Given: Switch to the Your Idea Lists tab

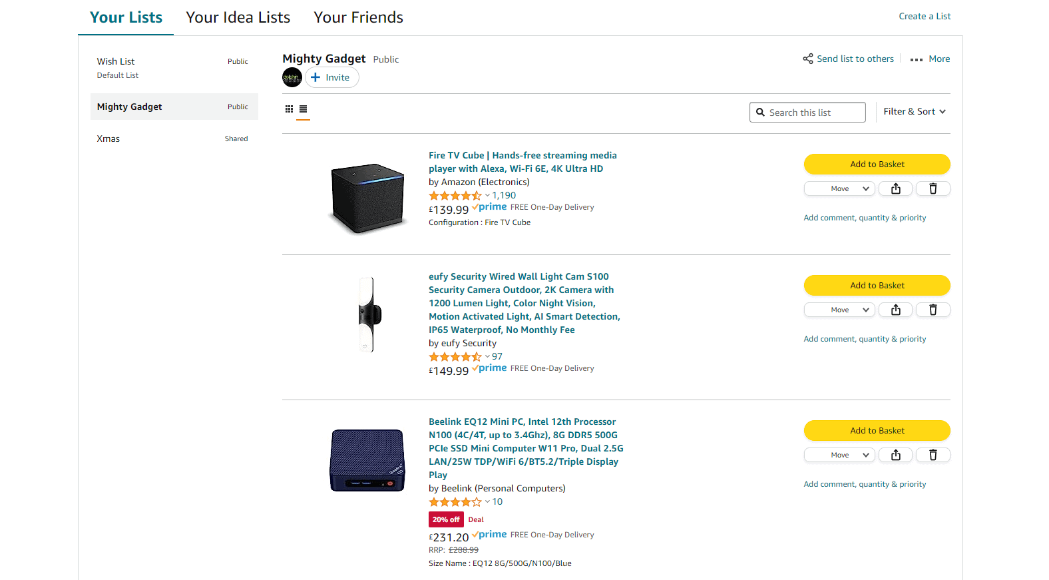Looking at the screenshot, I should (238, 17).
